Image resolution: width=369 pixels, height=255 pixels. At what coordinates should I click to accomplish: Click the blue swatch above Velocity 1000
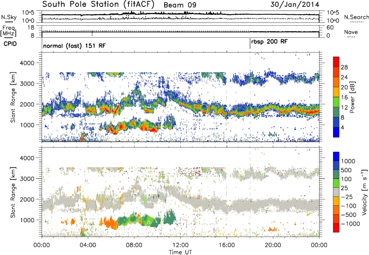[336, 156]
